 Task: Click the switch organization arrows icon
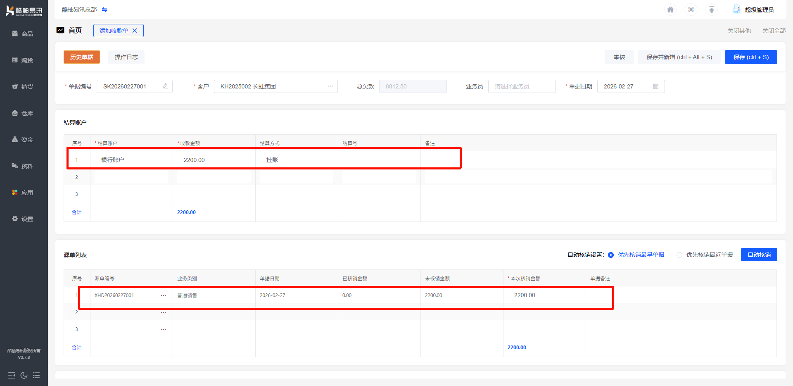pyautogui.click(x=104, y=10)
